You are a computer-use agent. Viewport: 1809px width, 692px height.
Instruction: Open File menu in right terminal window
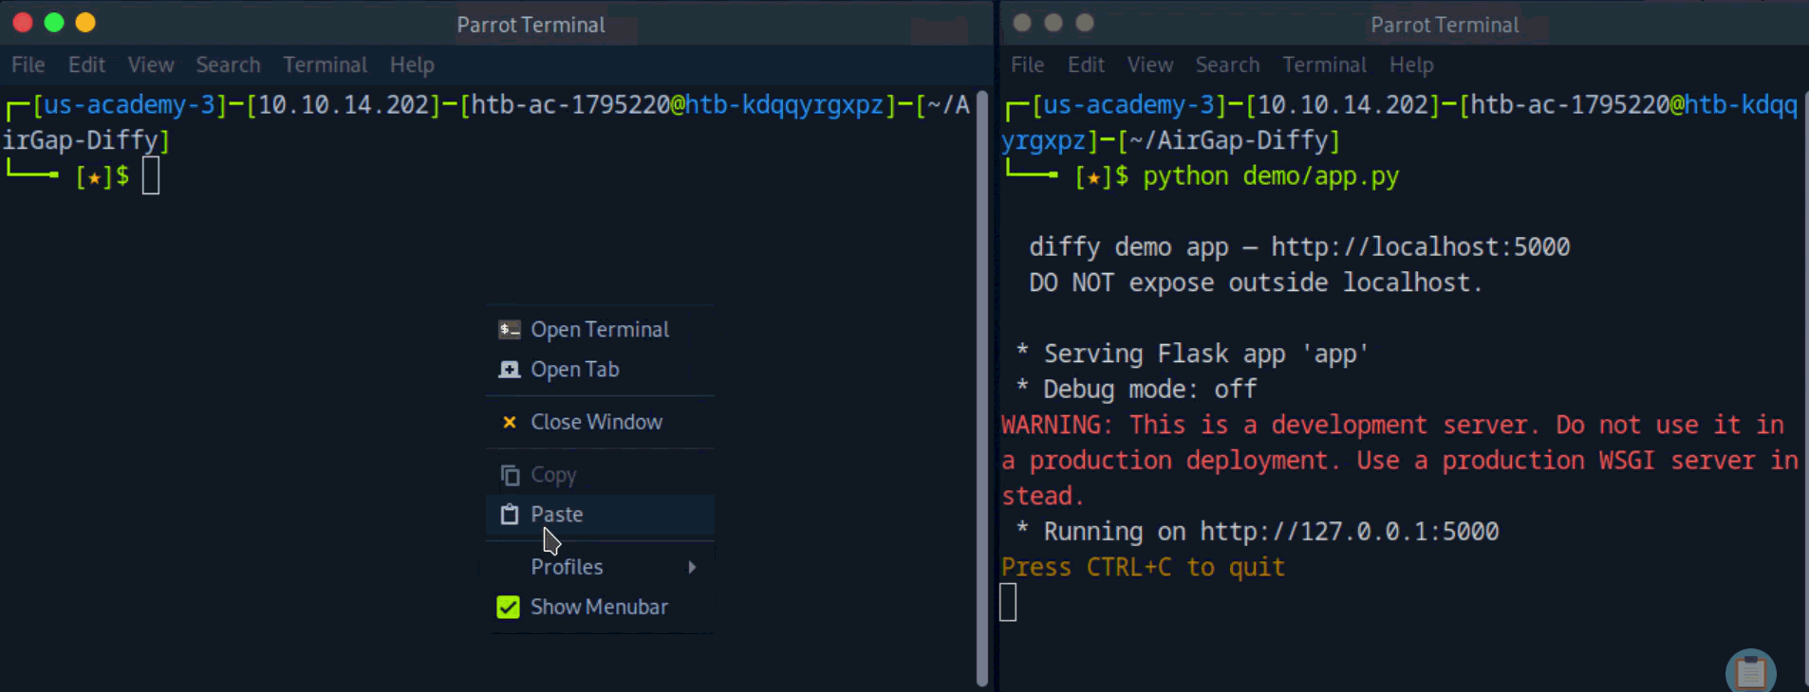point(1028,64)
